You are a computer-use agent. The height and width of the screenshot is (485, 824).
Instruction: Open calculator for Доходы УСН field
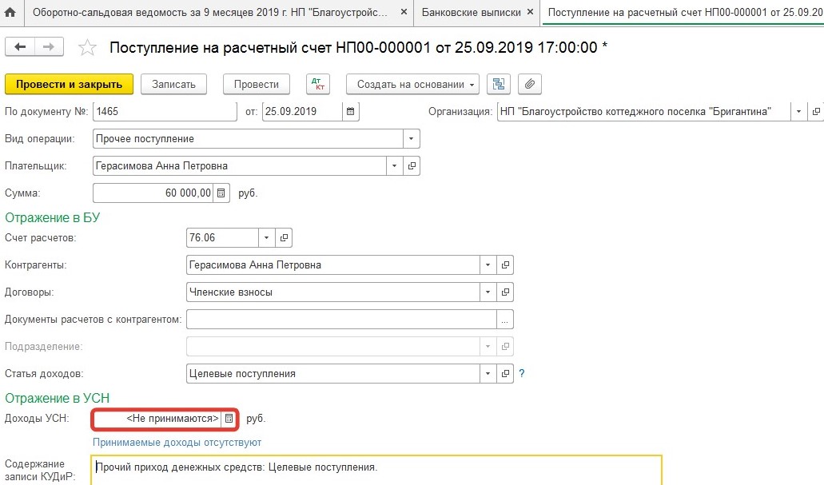click(x=229, y=419)
